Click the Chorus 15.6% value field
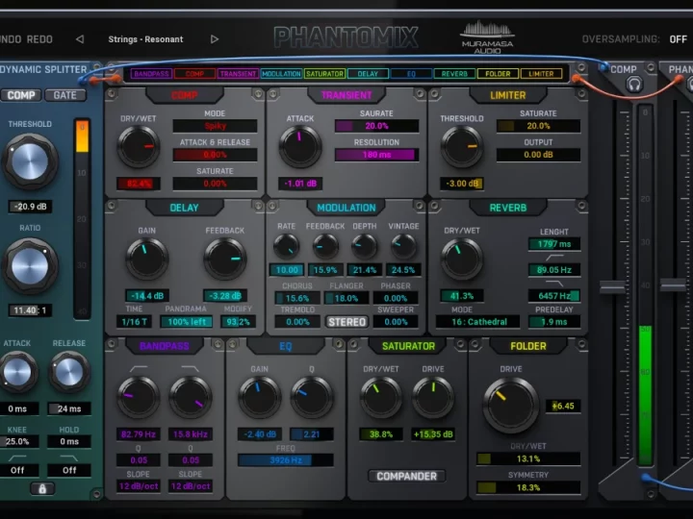693x519 pixels. click(297, 298)
